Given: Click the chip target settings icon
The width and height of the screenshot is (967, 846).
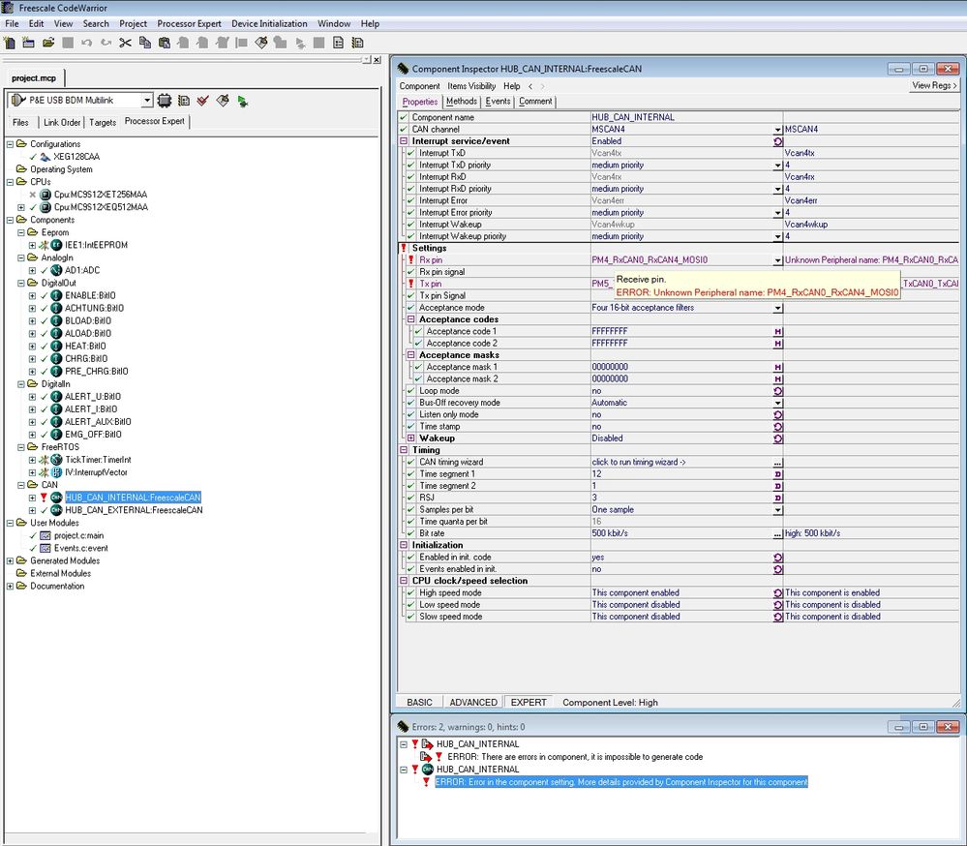Looking at the screenshot, I should coord(164,101).
